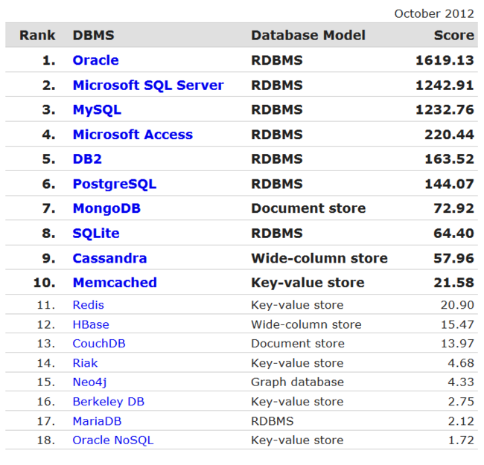Click rank number 10.

click(x=45, y=283)
